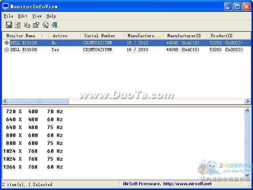Click '53283 (0xD023)' in the selected row
Viewport: 253px width, 190px height.
tap(226, 43)
